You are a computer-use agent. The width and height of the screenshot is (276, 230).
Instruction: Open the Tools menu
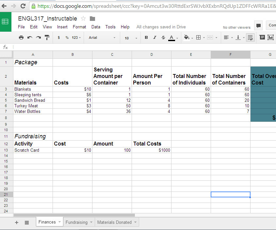click(110, 27)
